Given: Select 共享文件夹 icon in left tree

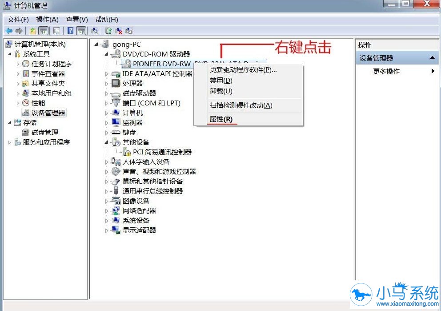Looking at the screenshot, I should [x=26, y=83].
